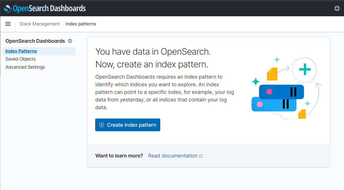Select Index Patterns in the sidebar

tap(21, 51)
